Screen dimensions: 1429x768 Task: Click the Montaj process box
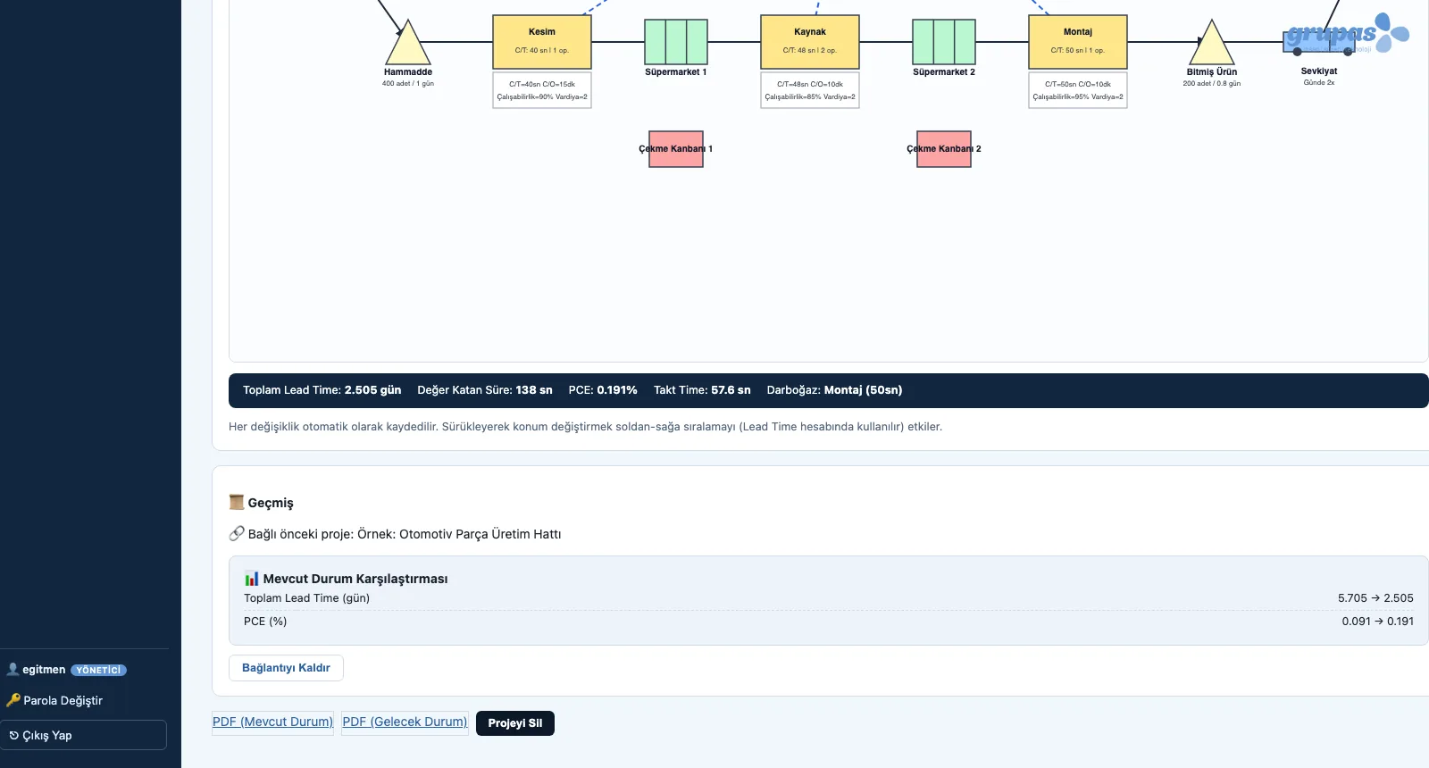pos(1078,42)
